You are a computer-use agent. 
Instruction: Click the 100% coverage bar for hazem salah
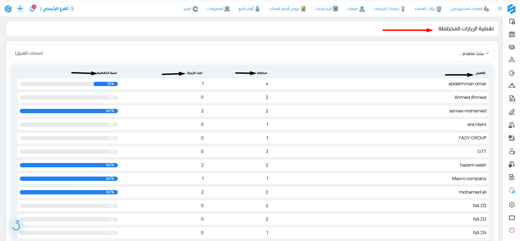click(x=69, y=165)
